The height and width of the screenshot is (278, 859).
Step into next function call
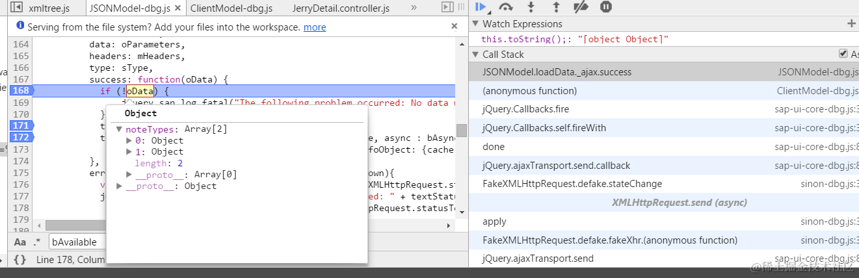pyautogui.click(x=531, y=7)
